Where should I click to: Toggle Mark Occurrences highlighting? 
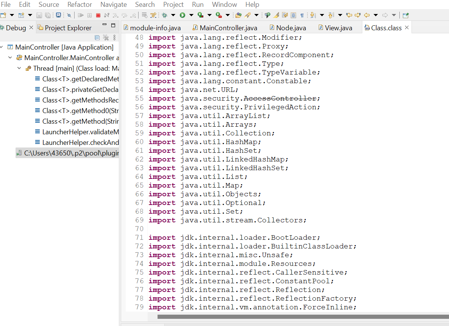[276, 15]
